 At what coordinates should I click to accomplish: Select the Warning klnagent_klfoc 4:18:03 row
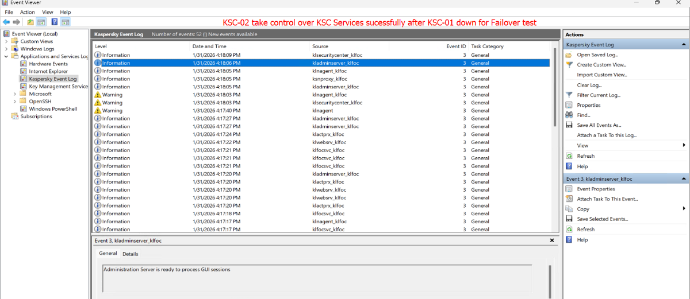point(321,95)
